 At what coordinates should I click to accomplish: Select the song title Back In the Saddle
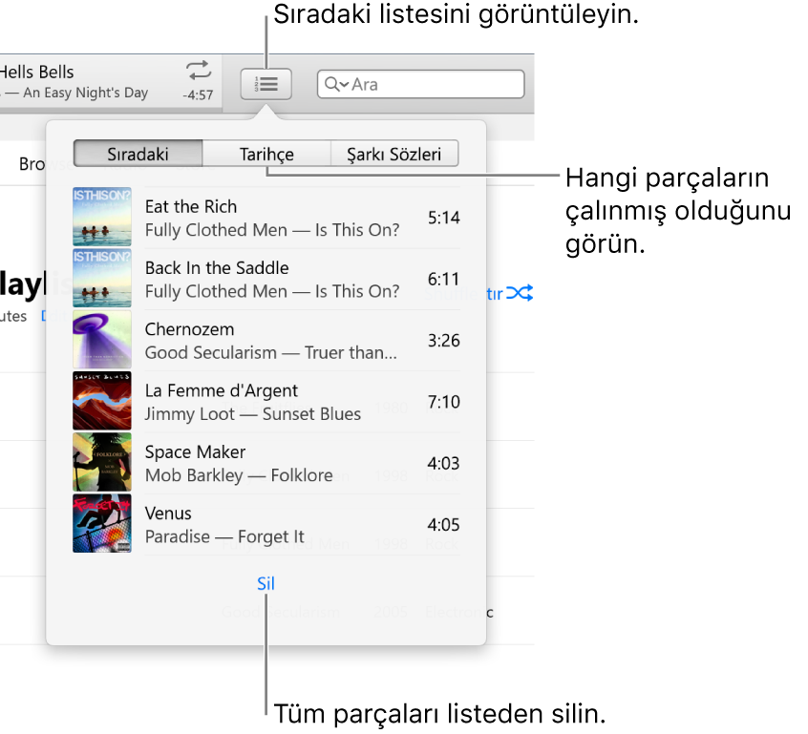[217, 268]
